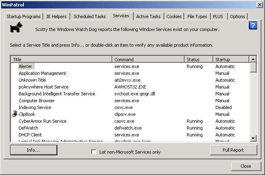
Task: Click the scrollbar up arrow
Action: pyautogui.click(x=253, y=59)
